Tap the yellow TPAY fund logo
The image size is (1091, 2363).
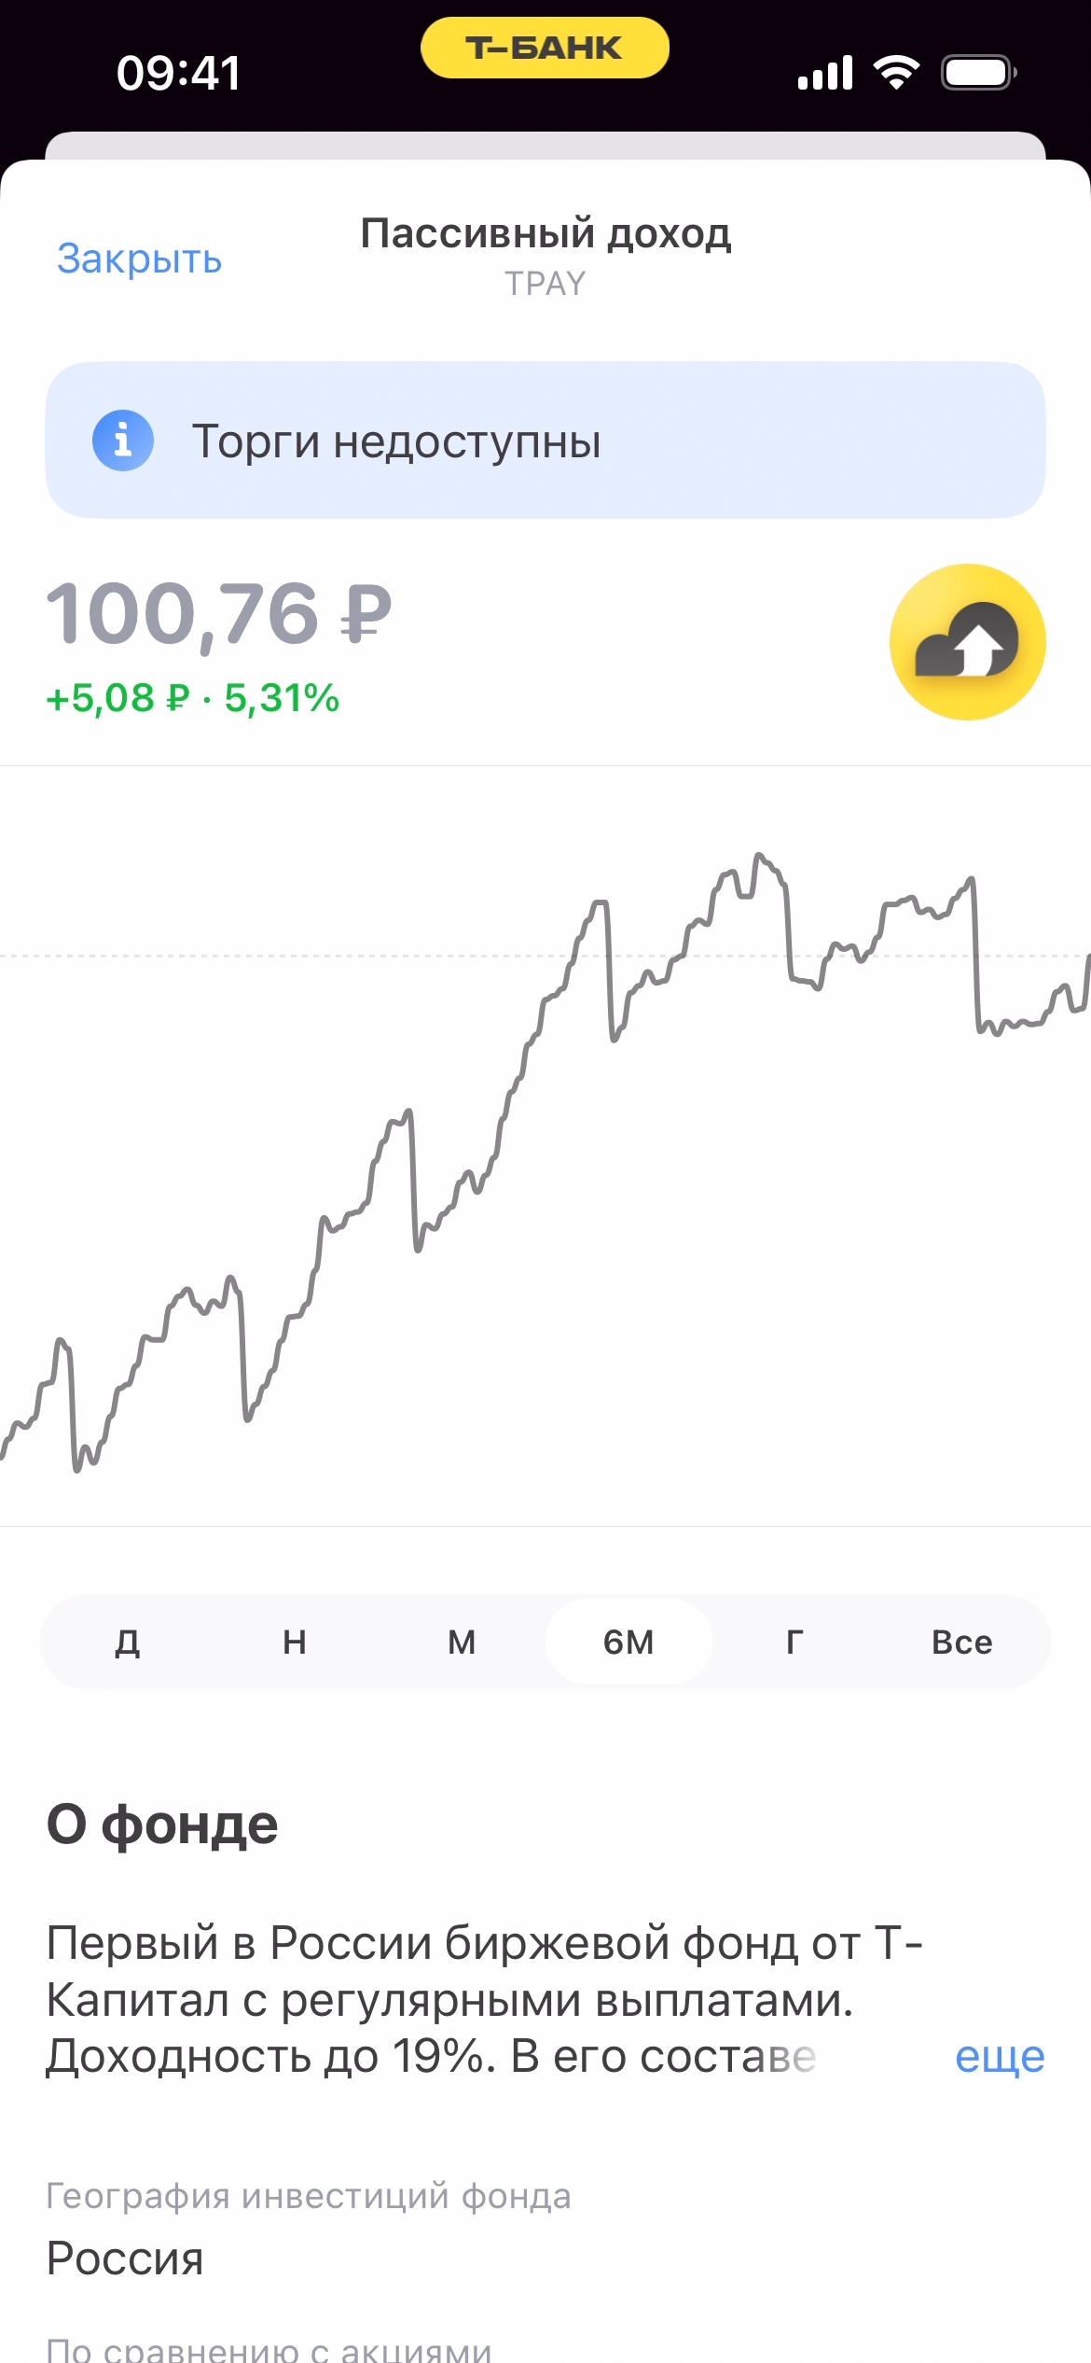point(967,642)
